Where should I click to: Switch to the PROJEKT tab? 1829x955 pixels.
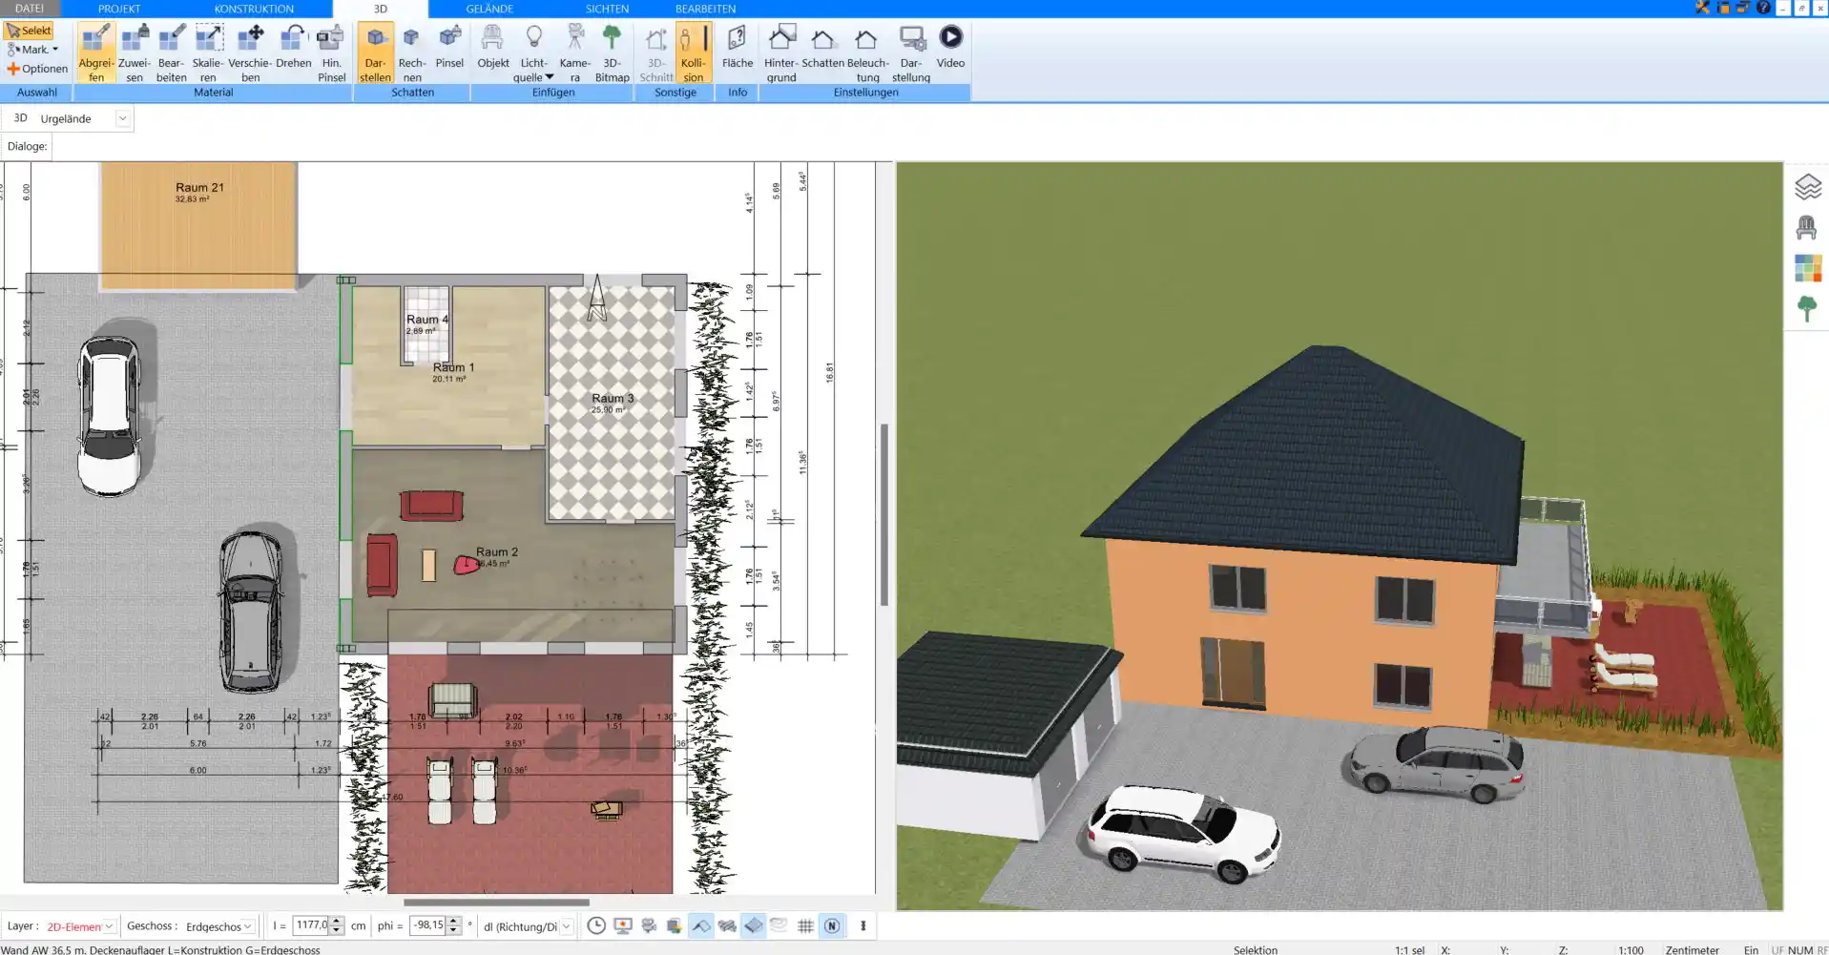pyautogui.click(x=119, y=9)
